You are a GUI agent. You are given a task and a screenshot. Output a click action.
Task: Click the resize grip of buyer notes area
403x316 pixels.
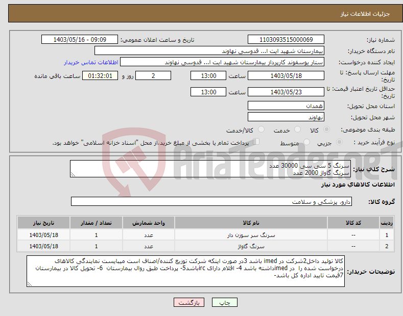pos(30,284)
